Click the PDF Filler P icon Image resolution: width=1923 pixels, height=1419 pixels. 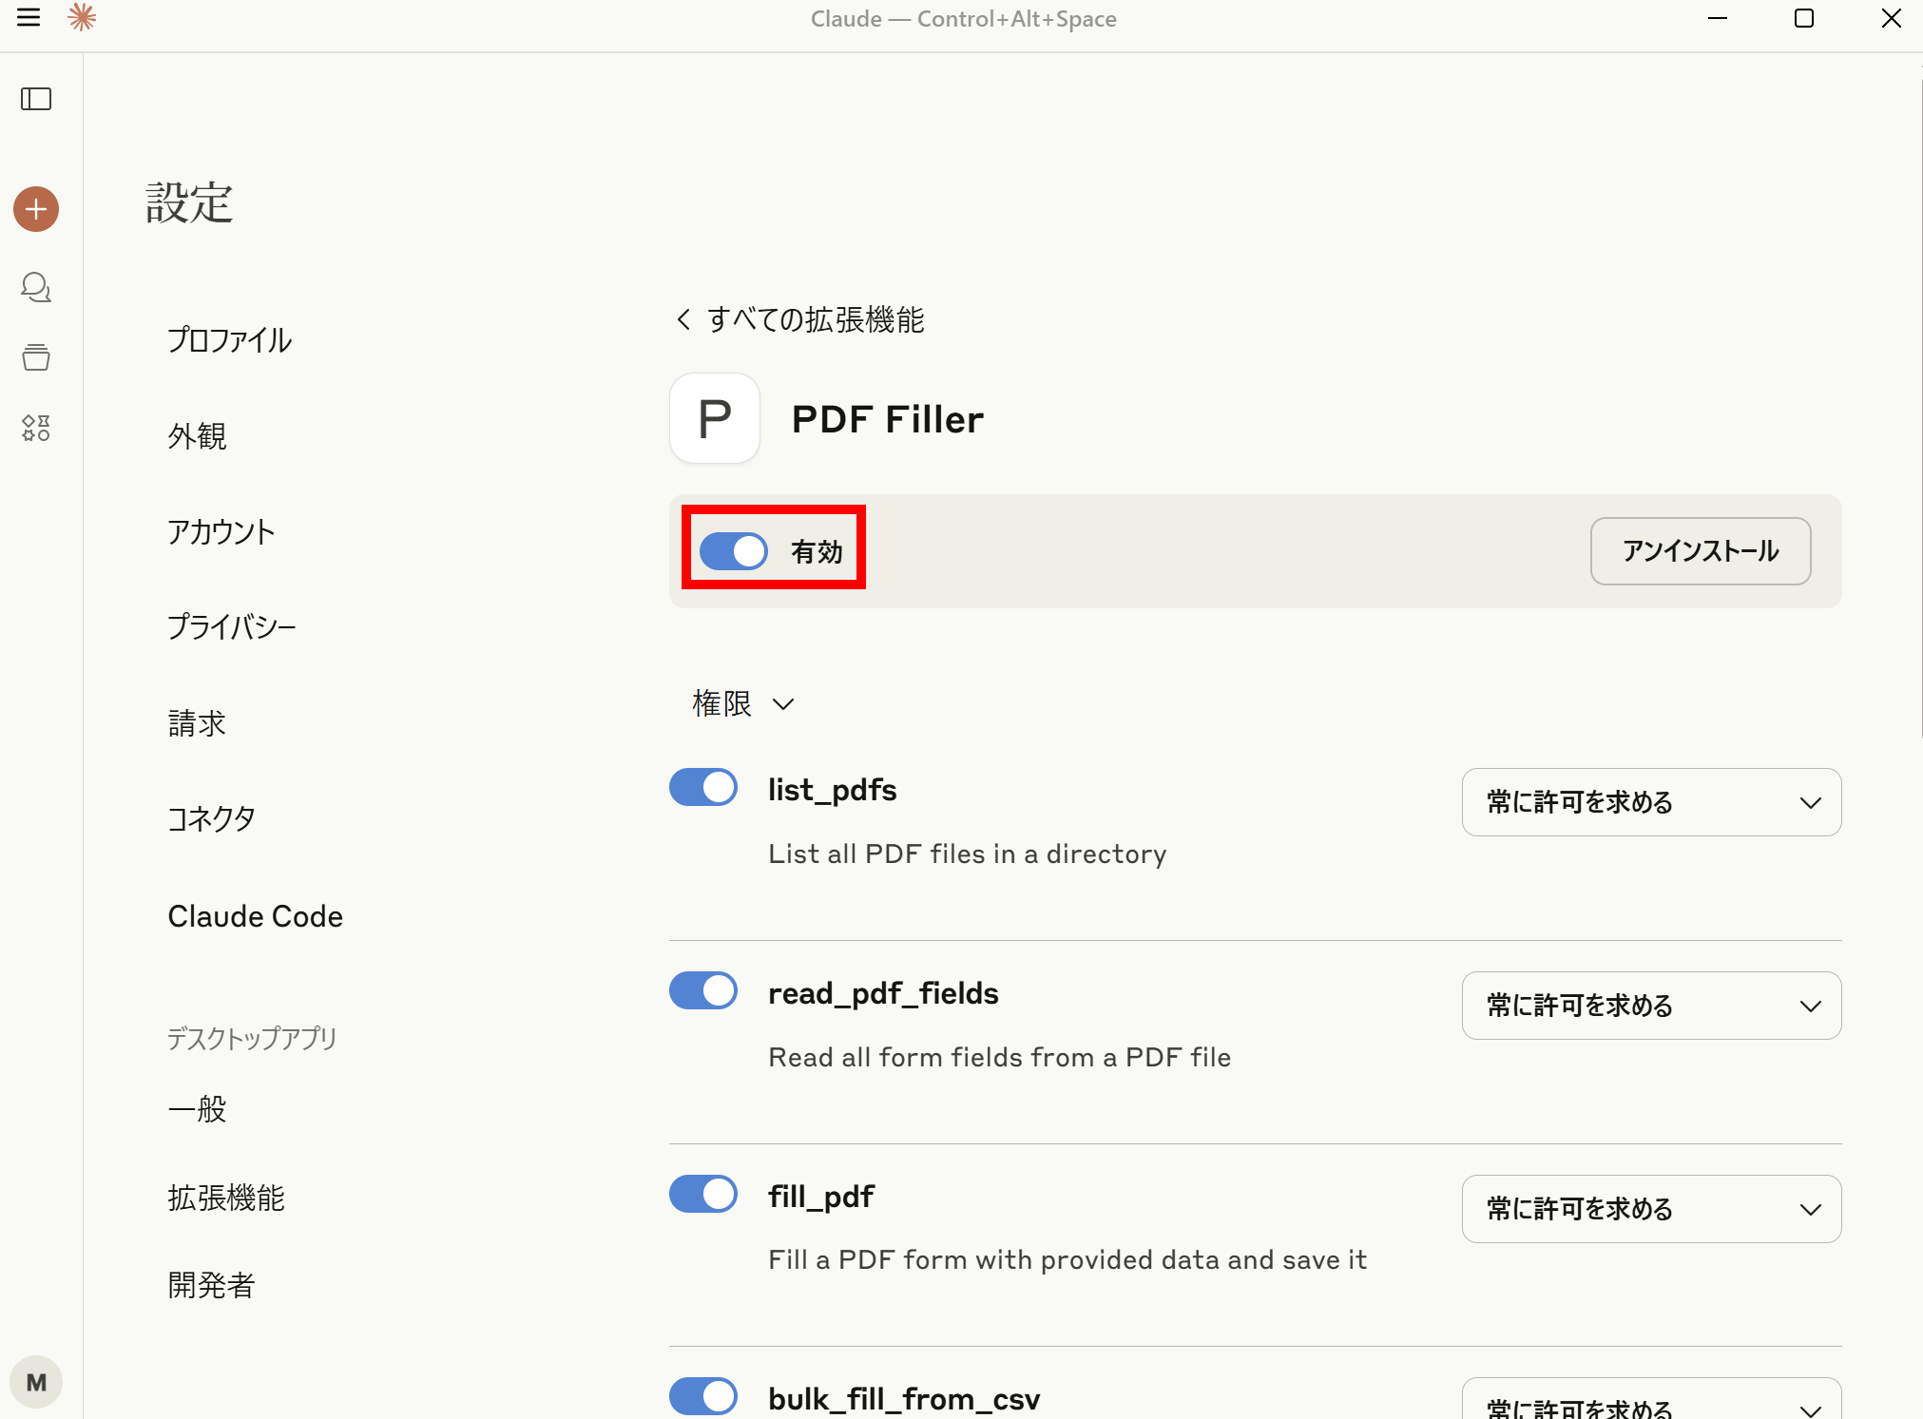point(715,418)
